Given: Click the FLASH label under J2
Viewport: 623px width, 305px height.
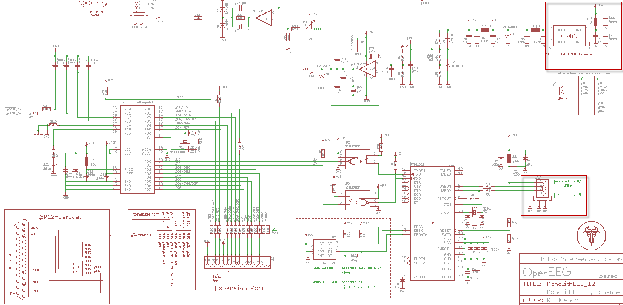Looking at the screenshot, I should click(x=218, y=277).
